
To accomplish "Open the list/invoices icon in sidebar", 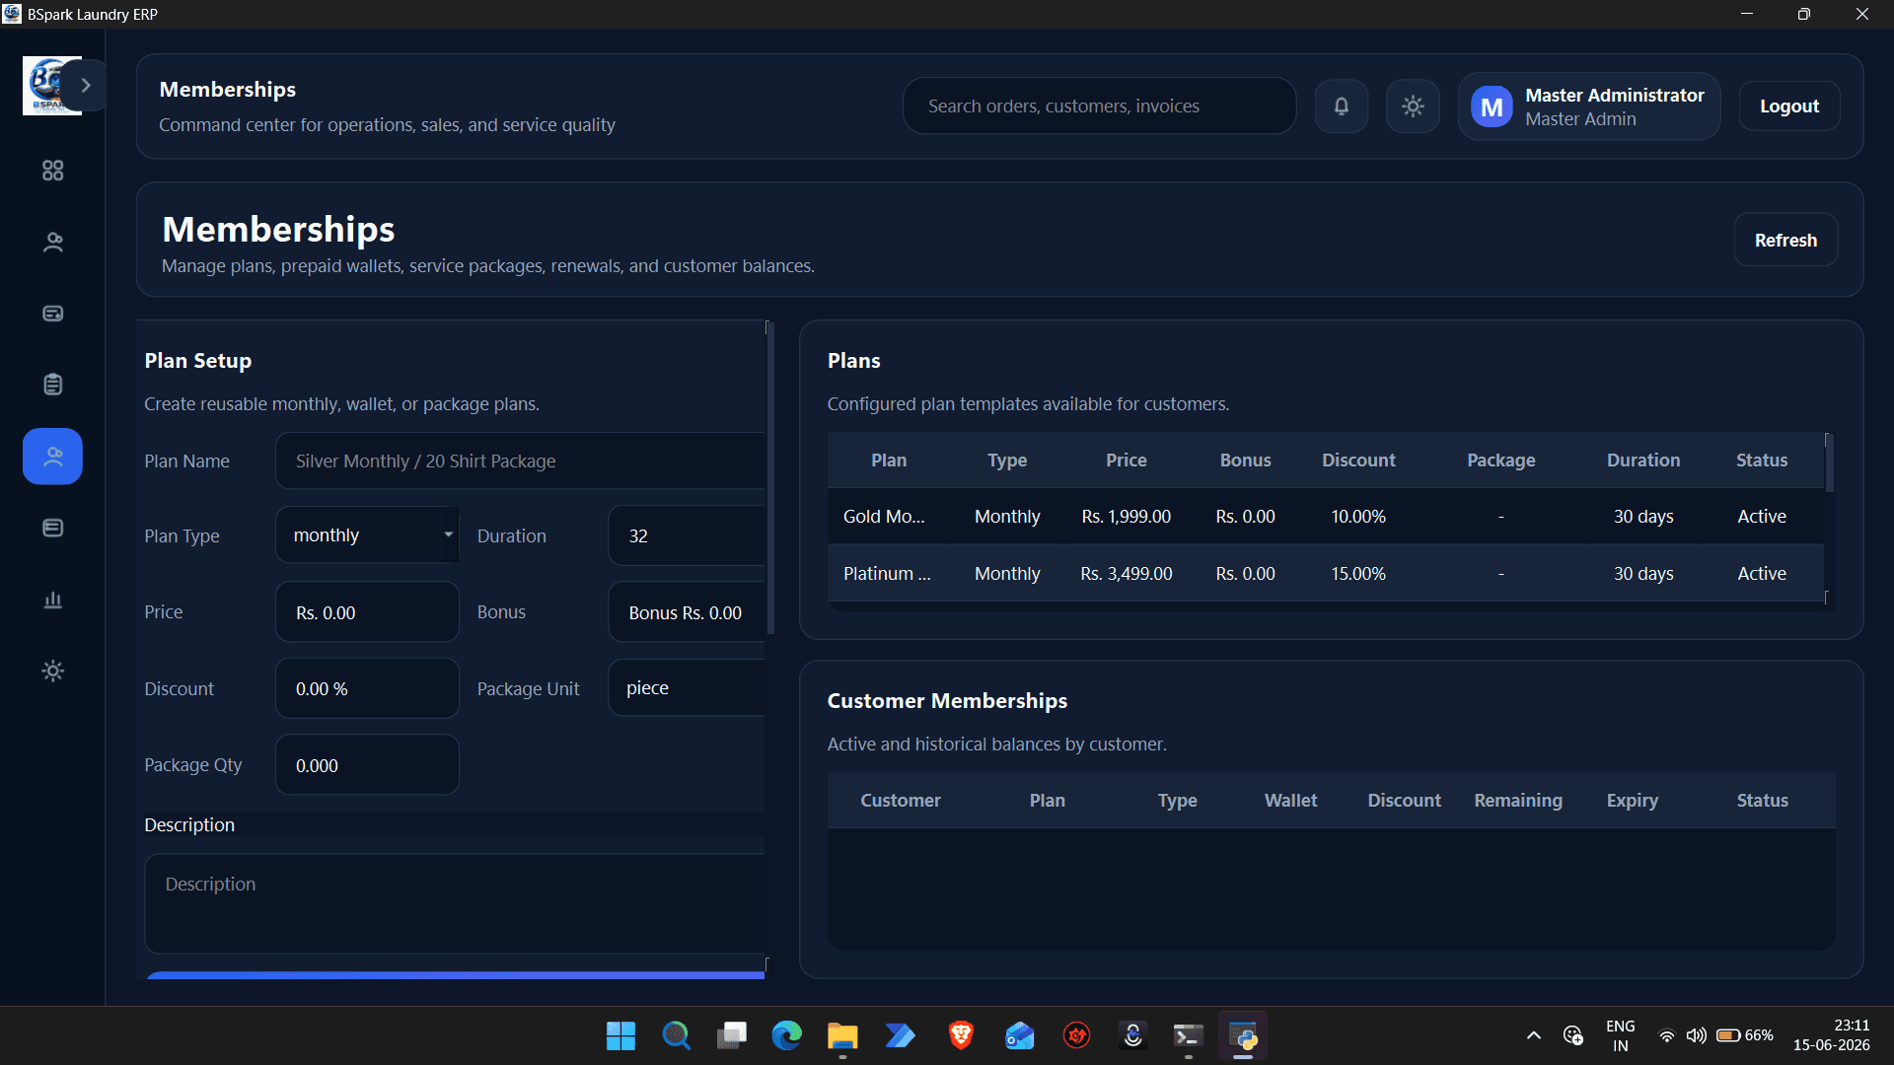I will click(53, 528).
